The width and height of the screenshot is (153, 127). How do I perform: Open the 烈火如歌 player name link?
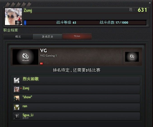(x=31, y=79)
